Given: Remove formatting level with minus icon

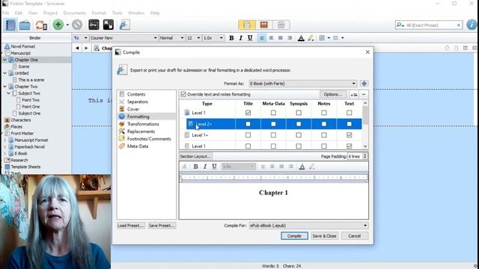Looking at the screenshot, I should point(364,95).
